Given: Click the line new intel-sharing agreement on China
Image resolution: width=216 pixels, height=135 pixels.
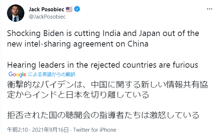Looking at the screenshot, I should tap(78, 44).
